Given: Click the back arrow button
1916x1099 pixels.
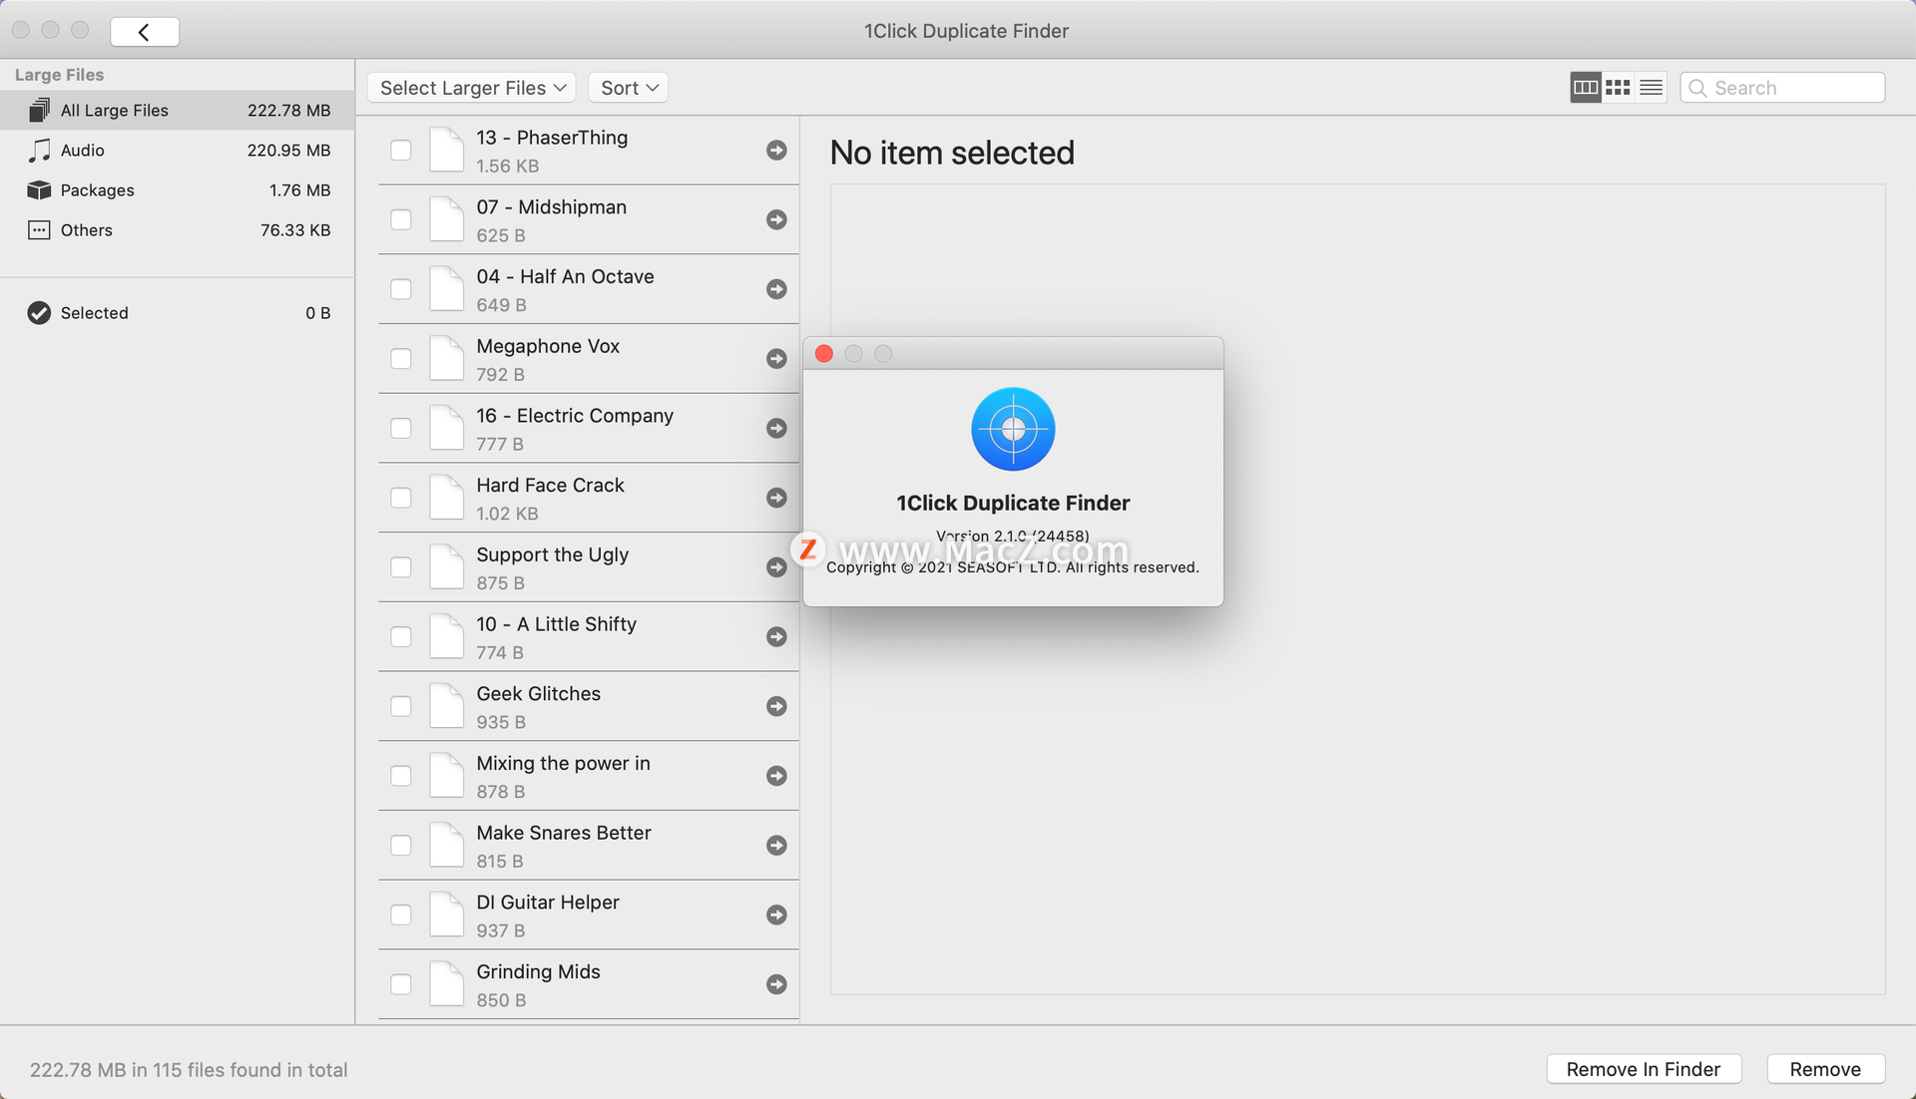Looking at the screenshot, I should tap(145, 32).
